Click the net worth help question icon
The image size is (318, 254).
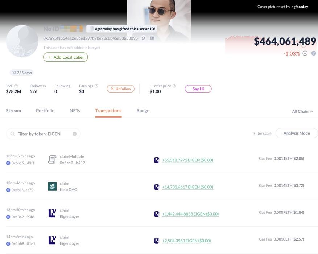click(x=314, y=53)
